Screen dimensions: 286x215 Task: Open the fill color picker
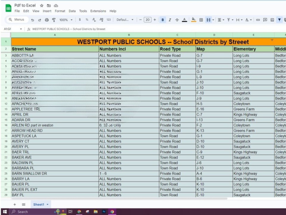(194, 20)
